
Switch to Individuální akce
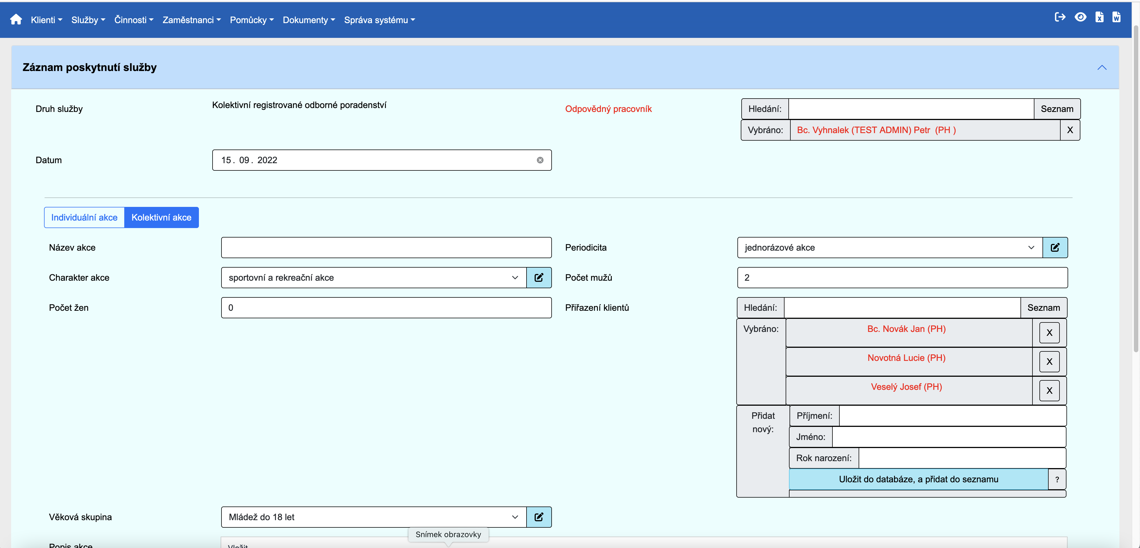[84, 217]
